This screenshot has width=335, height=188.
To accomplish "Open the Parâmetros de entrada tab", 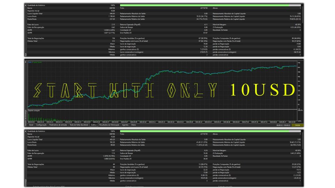I will click(58, 125).
